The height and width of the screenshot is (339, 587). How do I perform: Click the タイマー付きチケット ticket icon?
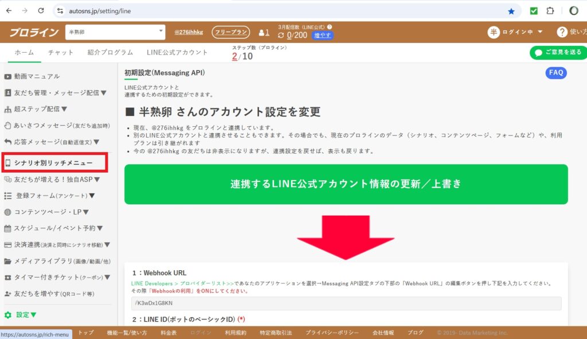click(x=7, y=278)
